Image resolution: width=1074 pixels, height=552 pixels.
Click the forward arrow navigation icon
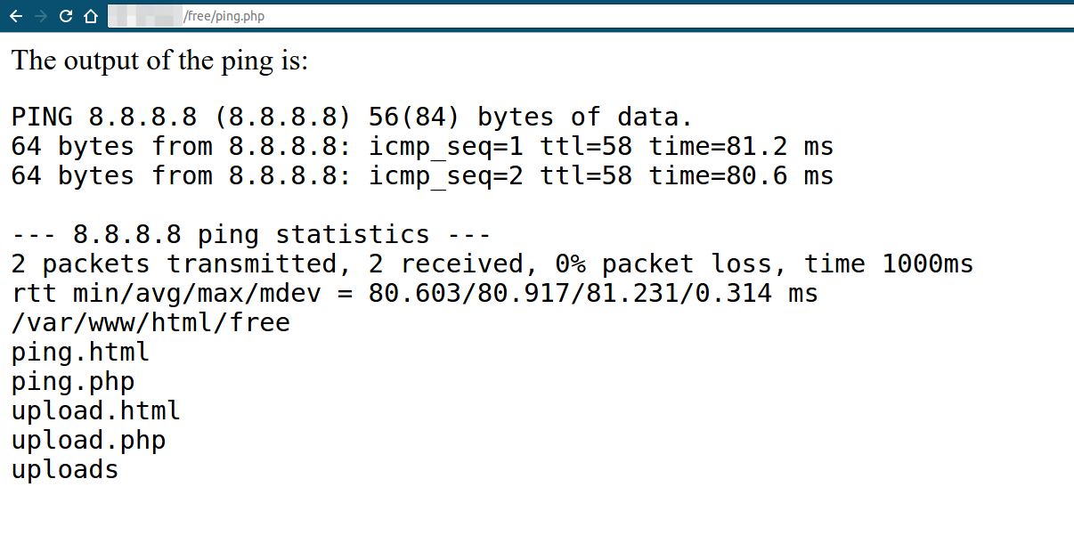click(x=40, y=16)
